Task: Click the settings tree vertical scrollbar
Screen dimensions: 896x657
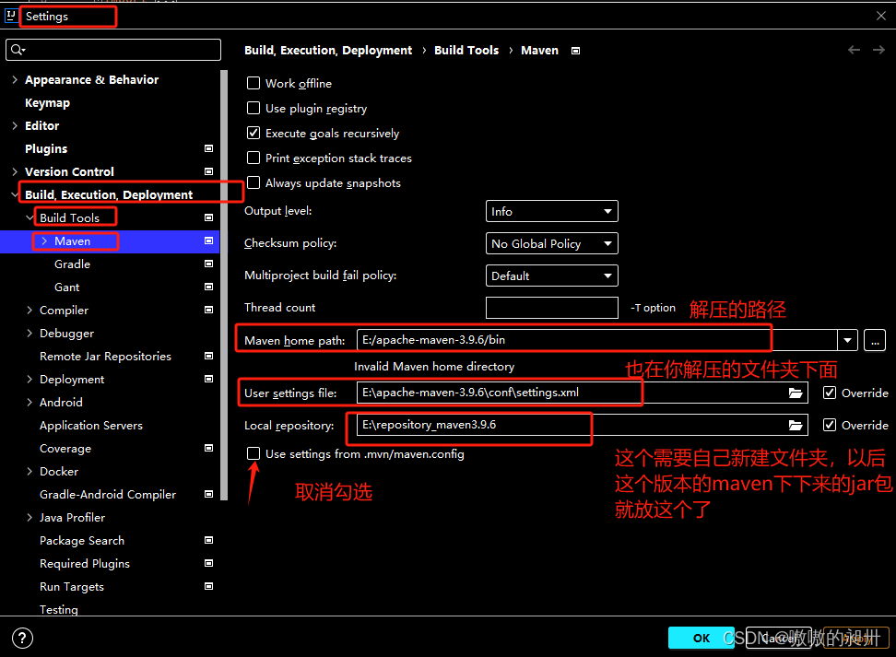Action: (x=224, y=285)
